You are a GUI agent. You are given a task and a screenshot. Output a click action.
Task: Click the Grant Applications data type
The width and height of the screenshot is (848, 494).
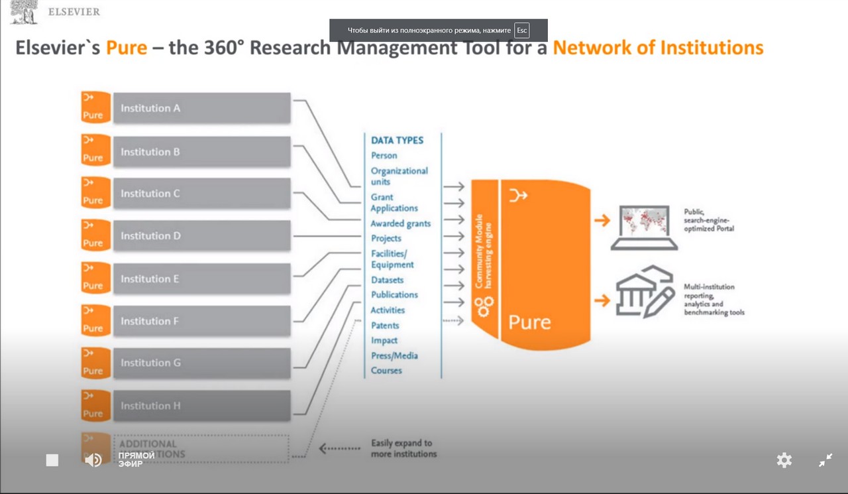394,203
